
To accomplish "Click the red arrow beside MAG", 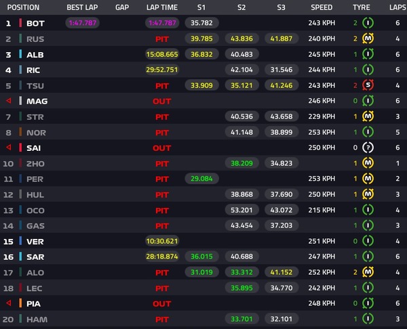I will [x=9, y=100].
